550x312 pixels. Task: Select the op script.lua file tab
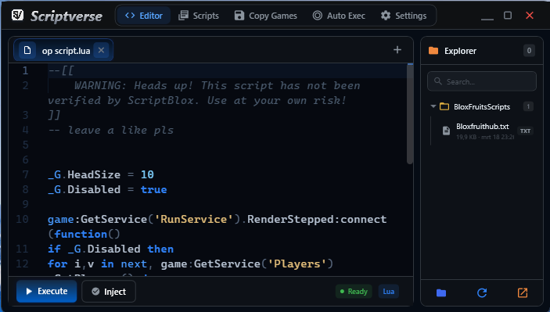63,51
